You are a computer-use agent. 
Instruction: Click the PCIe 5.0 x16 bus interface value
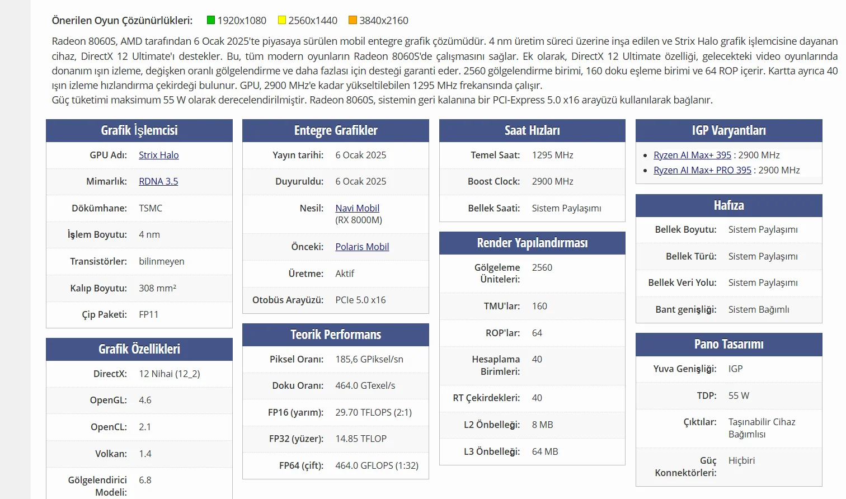(361, 300)
